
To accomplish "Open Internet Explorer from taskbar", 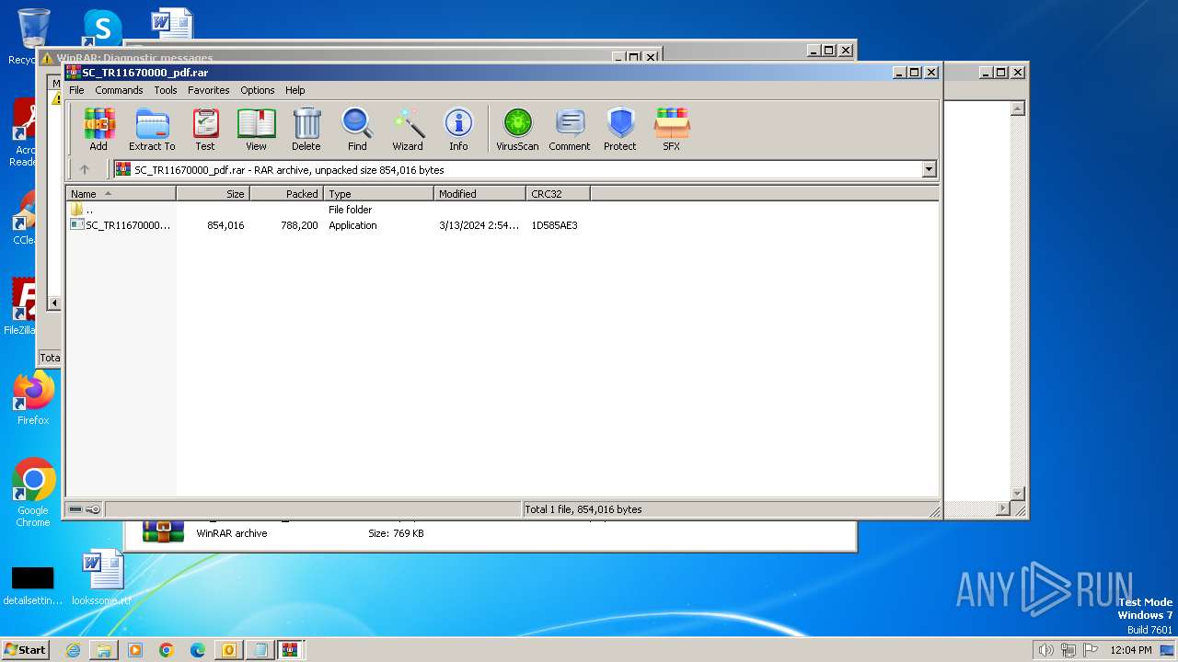I will [x=73, y=650].
